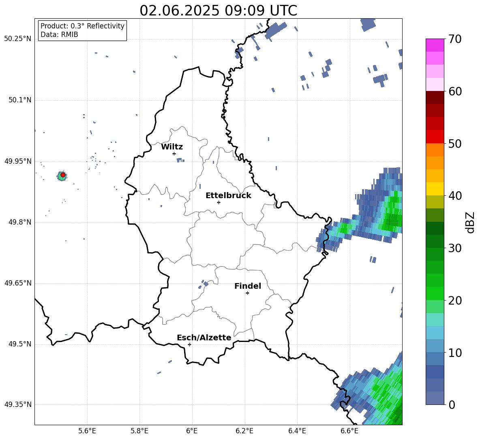
Task: Click the title '02.06.2025 09:09 UTC'
Action: pyautogui.click(x=218, y=11)
